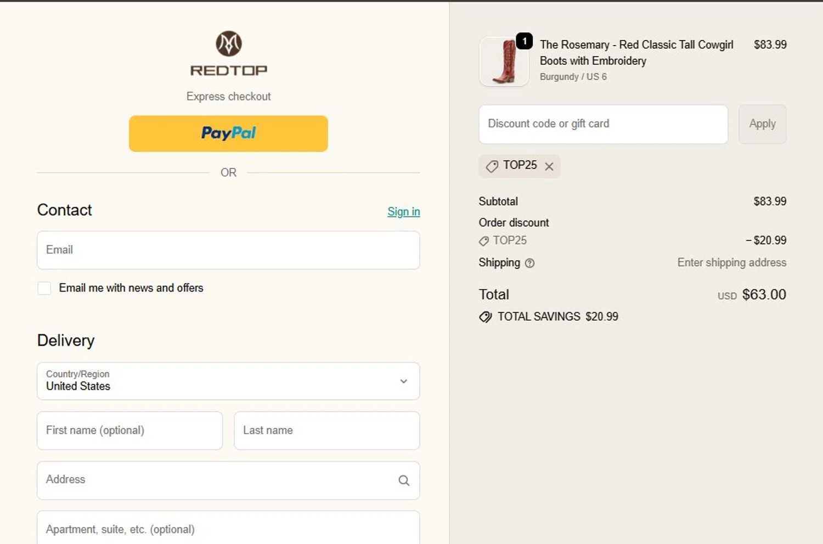Focus the Discount code or gift card field
Screen dimensions: 823x544
[x=603, y=124]
